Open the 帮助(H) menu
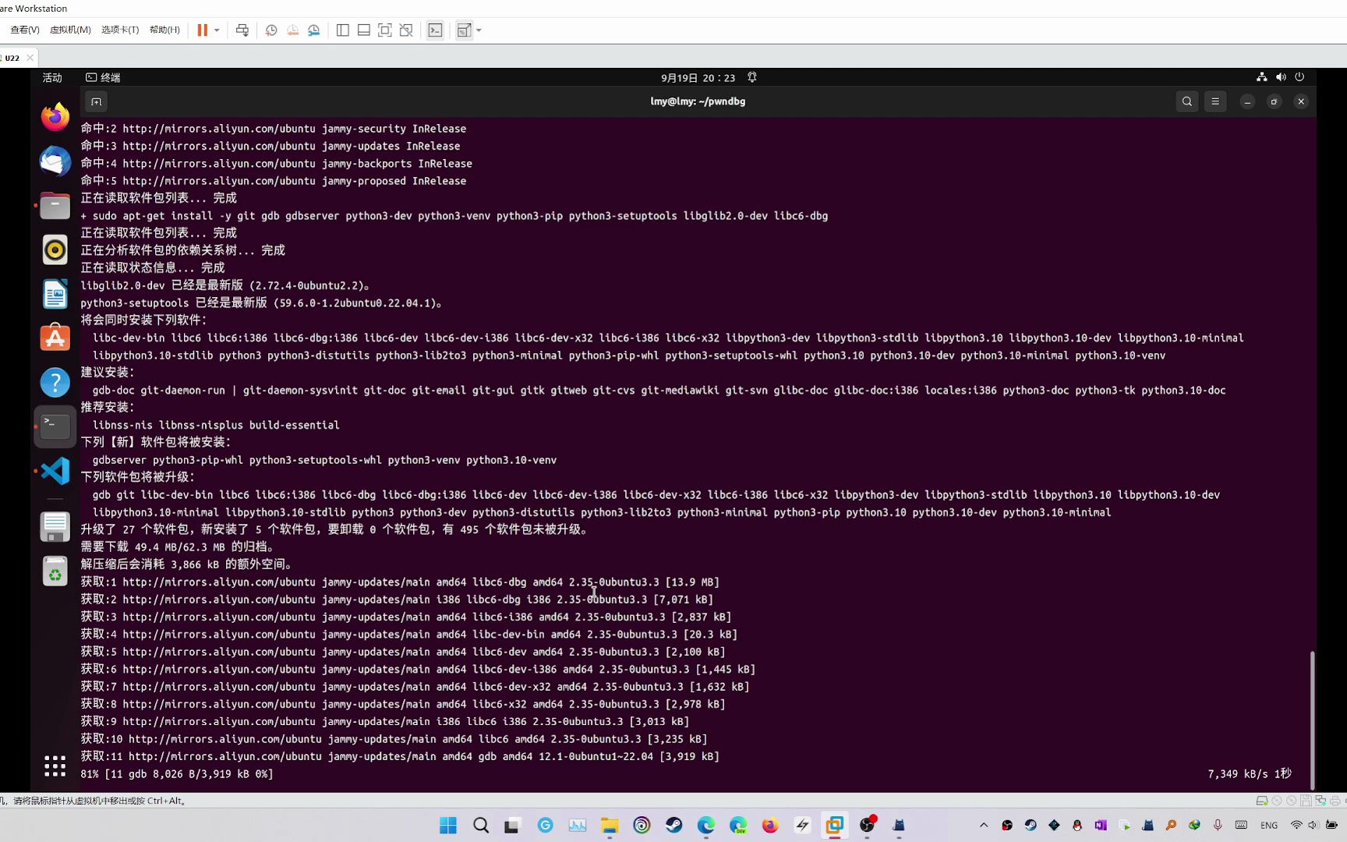 click(x=164, y=30)
